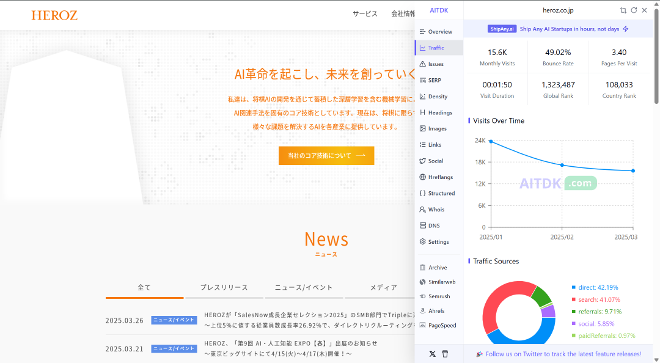This screenshot has height=363, width=660.
Task: Open the DNS records section
Action: click(x=439, y=226)
